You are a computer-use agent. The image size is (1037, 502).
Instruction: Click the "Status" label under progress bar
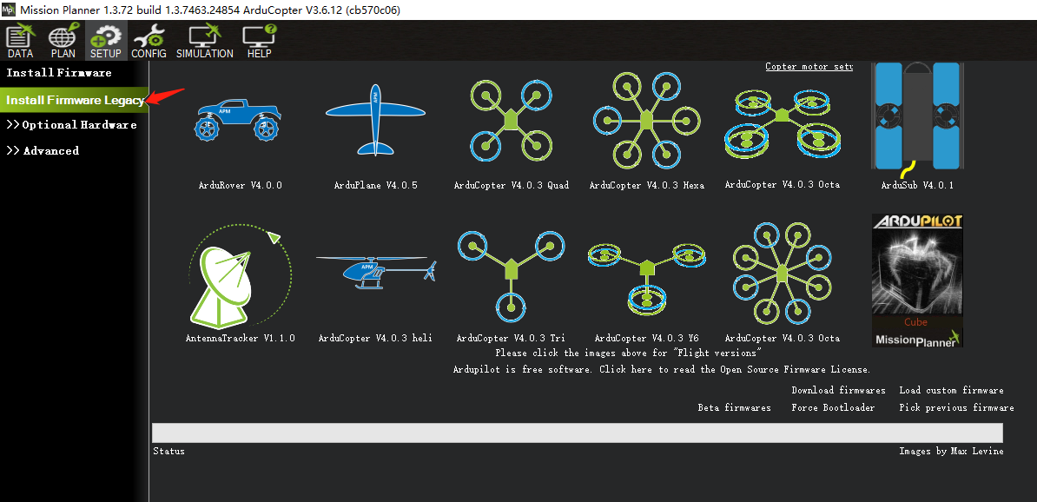tap(168, 451)
